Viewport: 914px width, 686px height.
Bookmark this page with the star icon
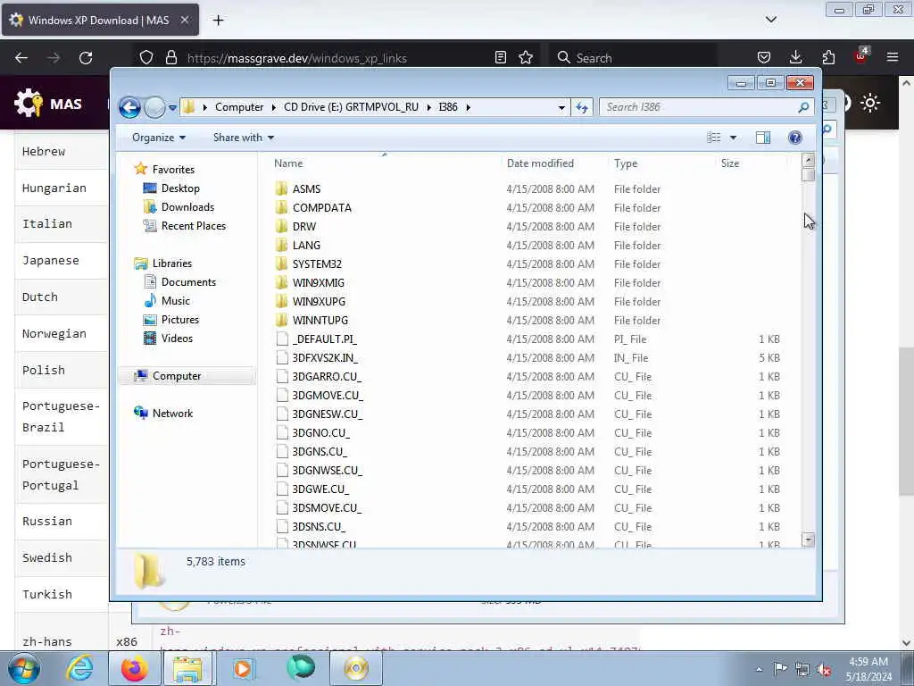pyautogui.click(x=526, y=57)
